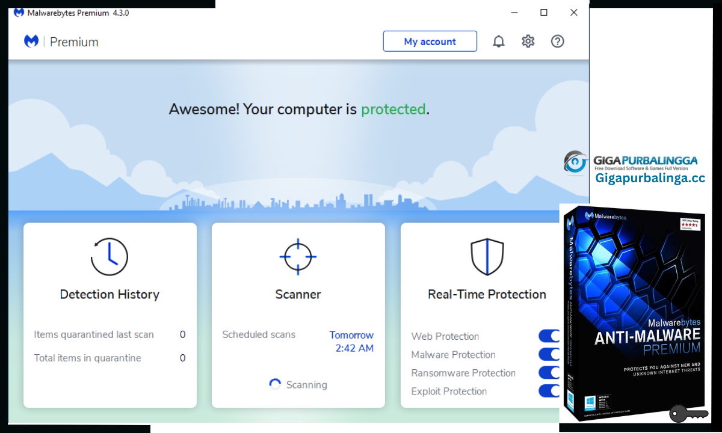This screenshot has width=722, height=433.
Task: Click the Detection History clock icon
Action: pos(110,257)
